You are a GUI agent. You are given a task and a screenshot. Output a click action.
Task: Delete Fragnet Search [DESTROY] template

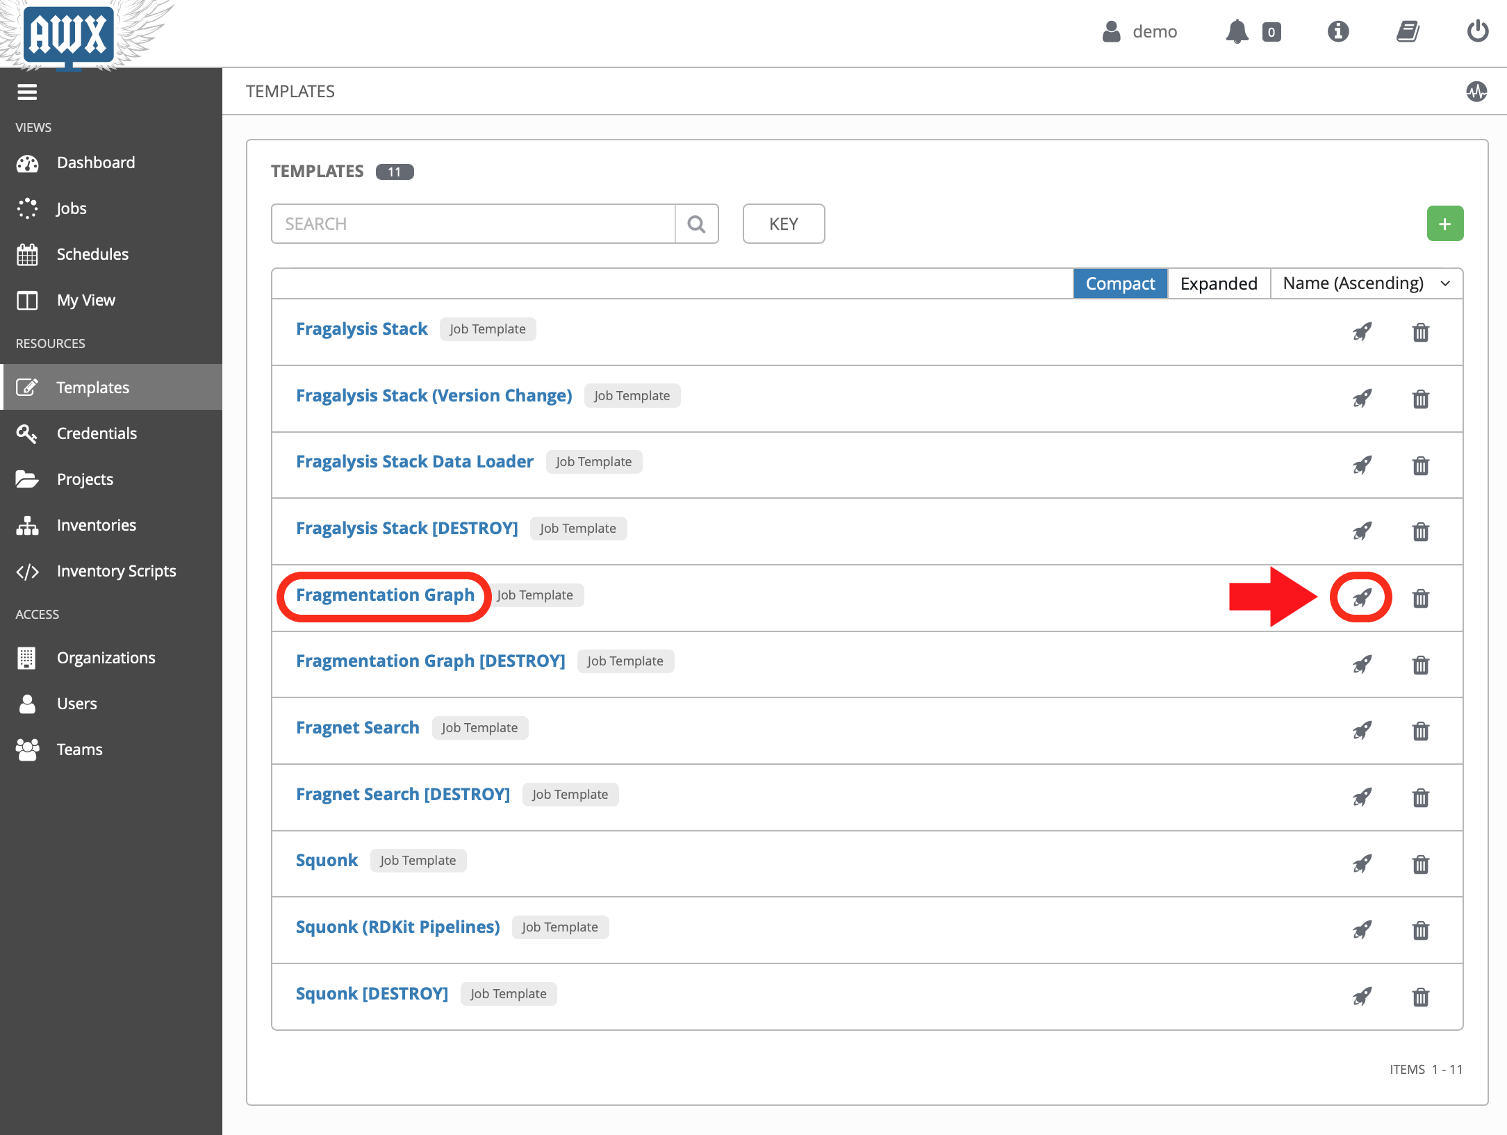(x=1421, y=797)
